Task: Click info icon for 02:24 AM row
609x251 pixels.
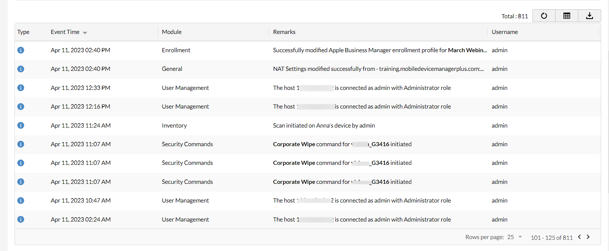Action: pyautogui.click(x=21, y=219)
